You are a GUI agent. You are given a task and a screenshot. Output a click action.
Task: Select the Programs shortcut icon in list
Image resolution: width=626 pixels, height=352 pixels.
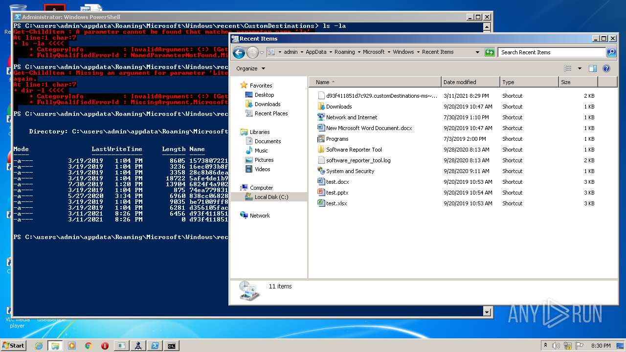pos(321,139)
